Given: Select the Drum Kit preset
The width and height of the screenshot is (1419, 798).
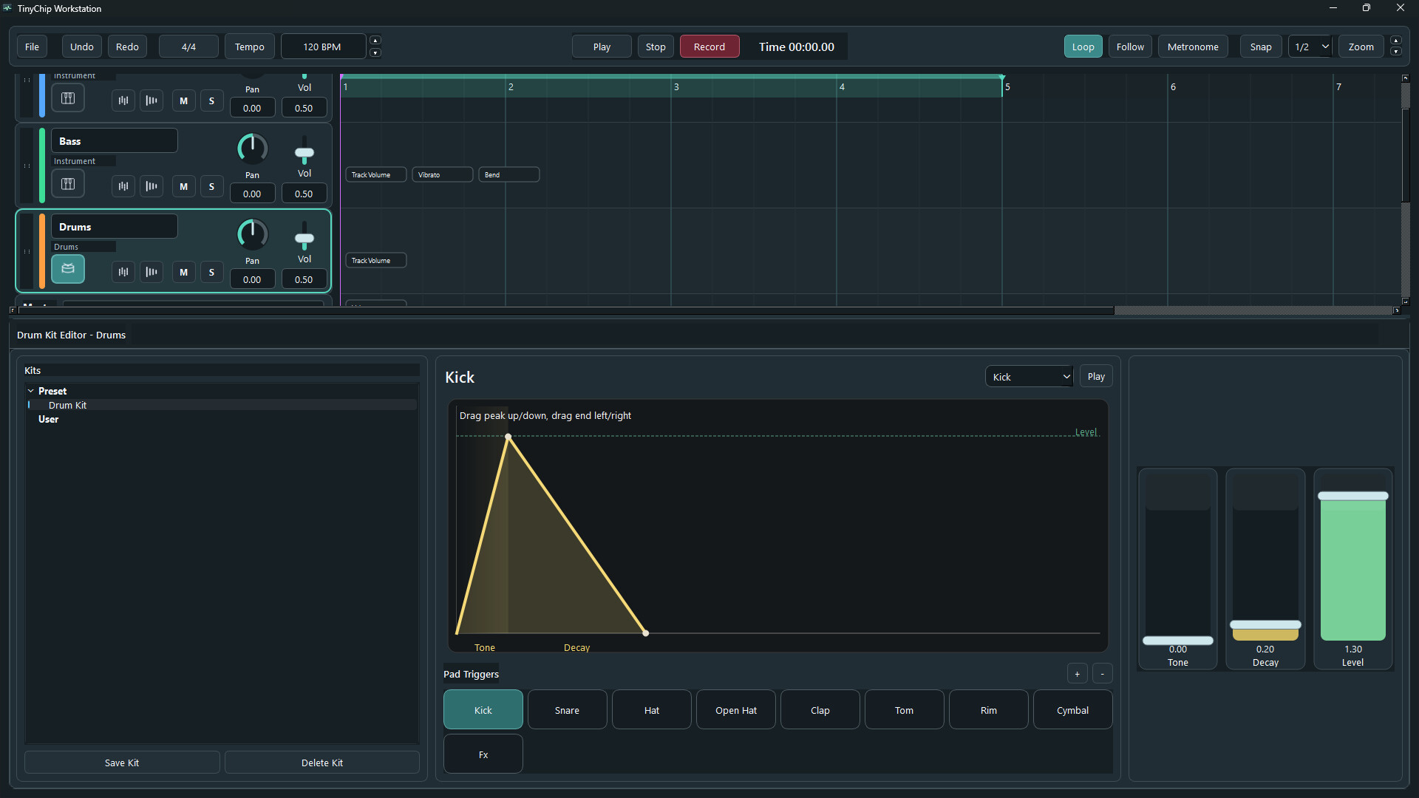Looking at the screenshot, I should (x=67, y=405).
